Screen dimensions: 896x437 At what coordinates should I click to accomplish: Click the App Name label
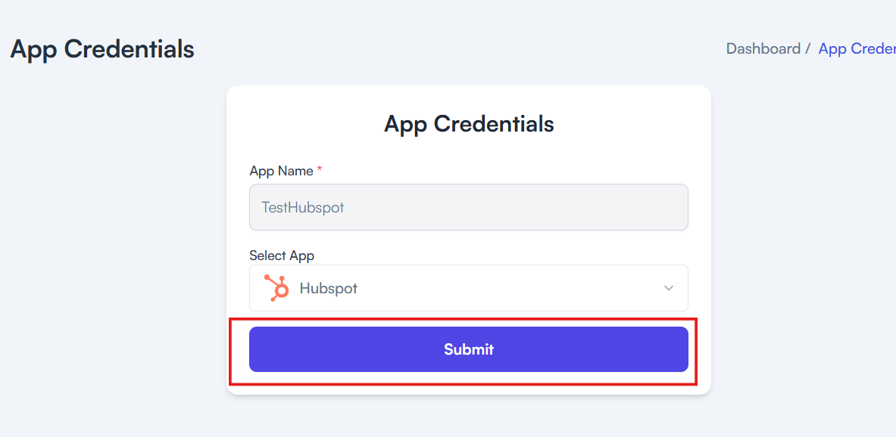coord(281,171)
